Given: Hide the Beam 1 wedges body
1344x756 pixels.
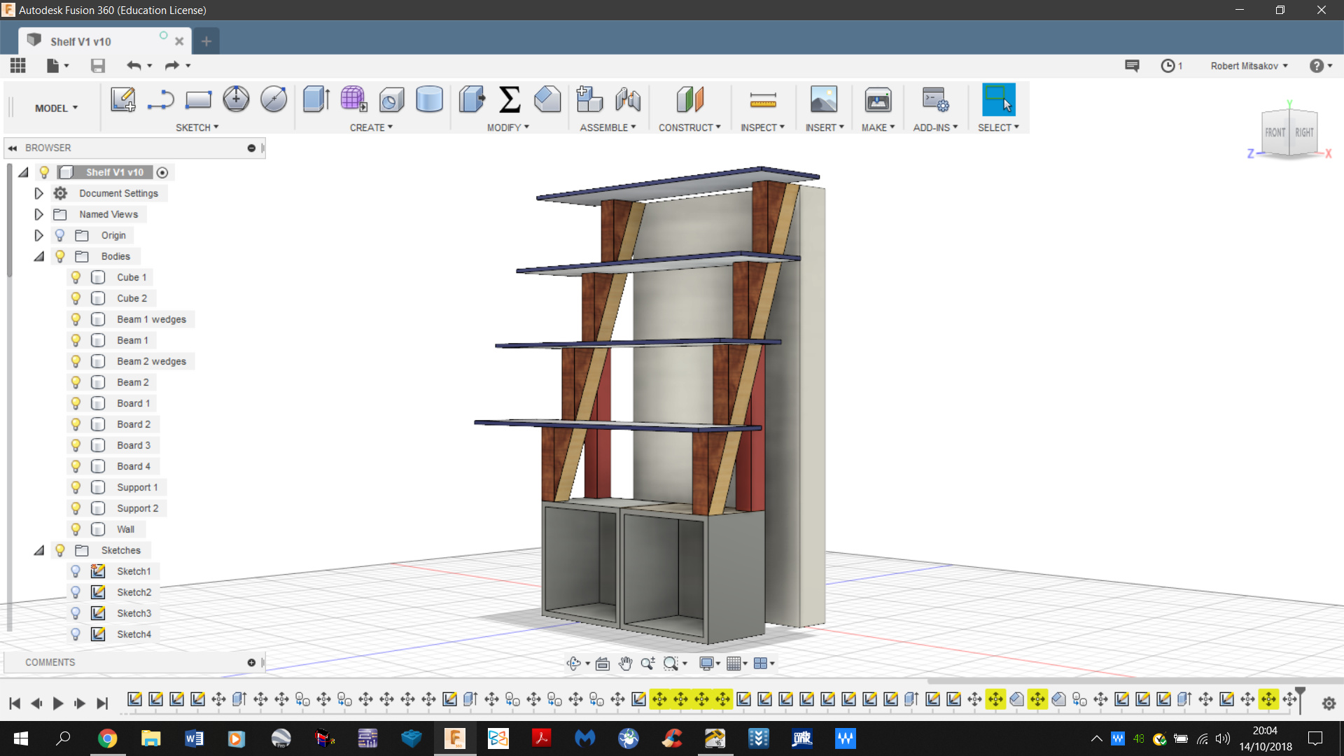Looking at the screenshot, I should [x=76, y=319].
